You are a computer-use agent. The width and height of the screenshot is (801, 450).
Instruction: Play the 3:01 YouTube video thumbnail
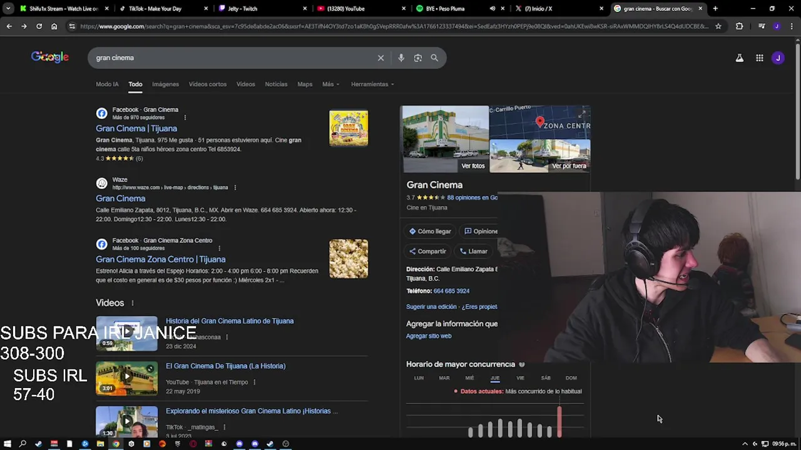126,378
